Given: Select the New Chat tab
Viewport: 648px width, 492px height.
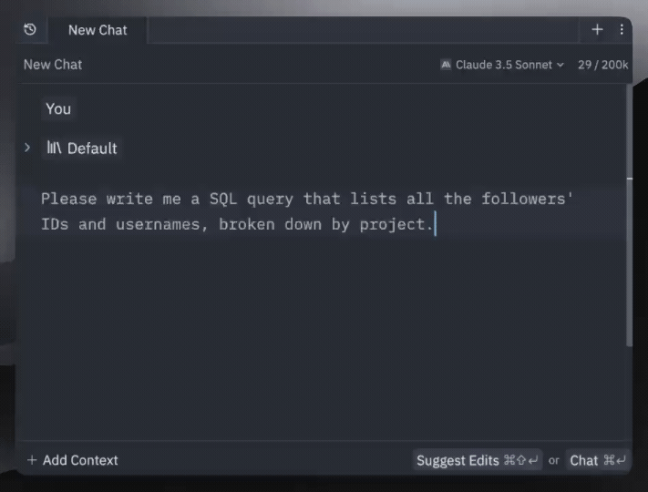Looking at the screenshot, I should pyautogui.click(x=98, y=30).
